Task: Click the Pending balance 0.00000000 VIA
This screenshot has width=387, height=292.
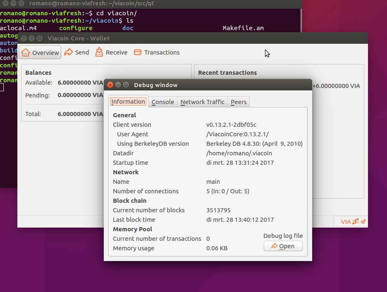Action: click(80, 95)
